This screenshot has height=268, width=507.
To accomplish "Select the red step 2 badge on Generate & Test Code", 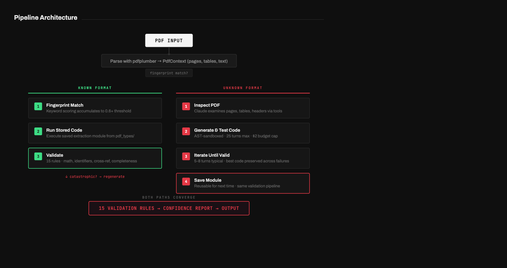I will pos(186,131).
